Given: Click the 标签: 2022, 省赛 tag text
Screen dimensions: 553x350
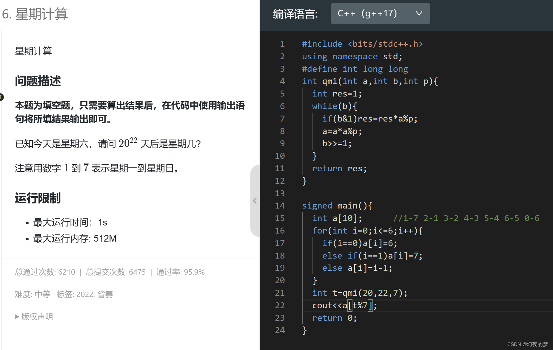Looking at the screenshot, I should 85,294.
